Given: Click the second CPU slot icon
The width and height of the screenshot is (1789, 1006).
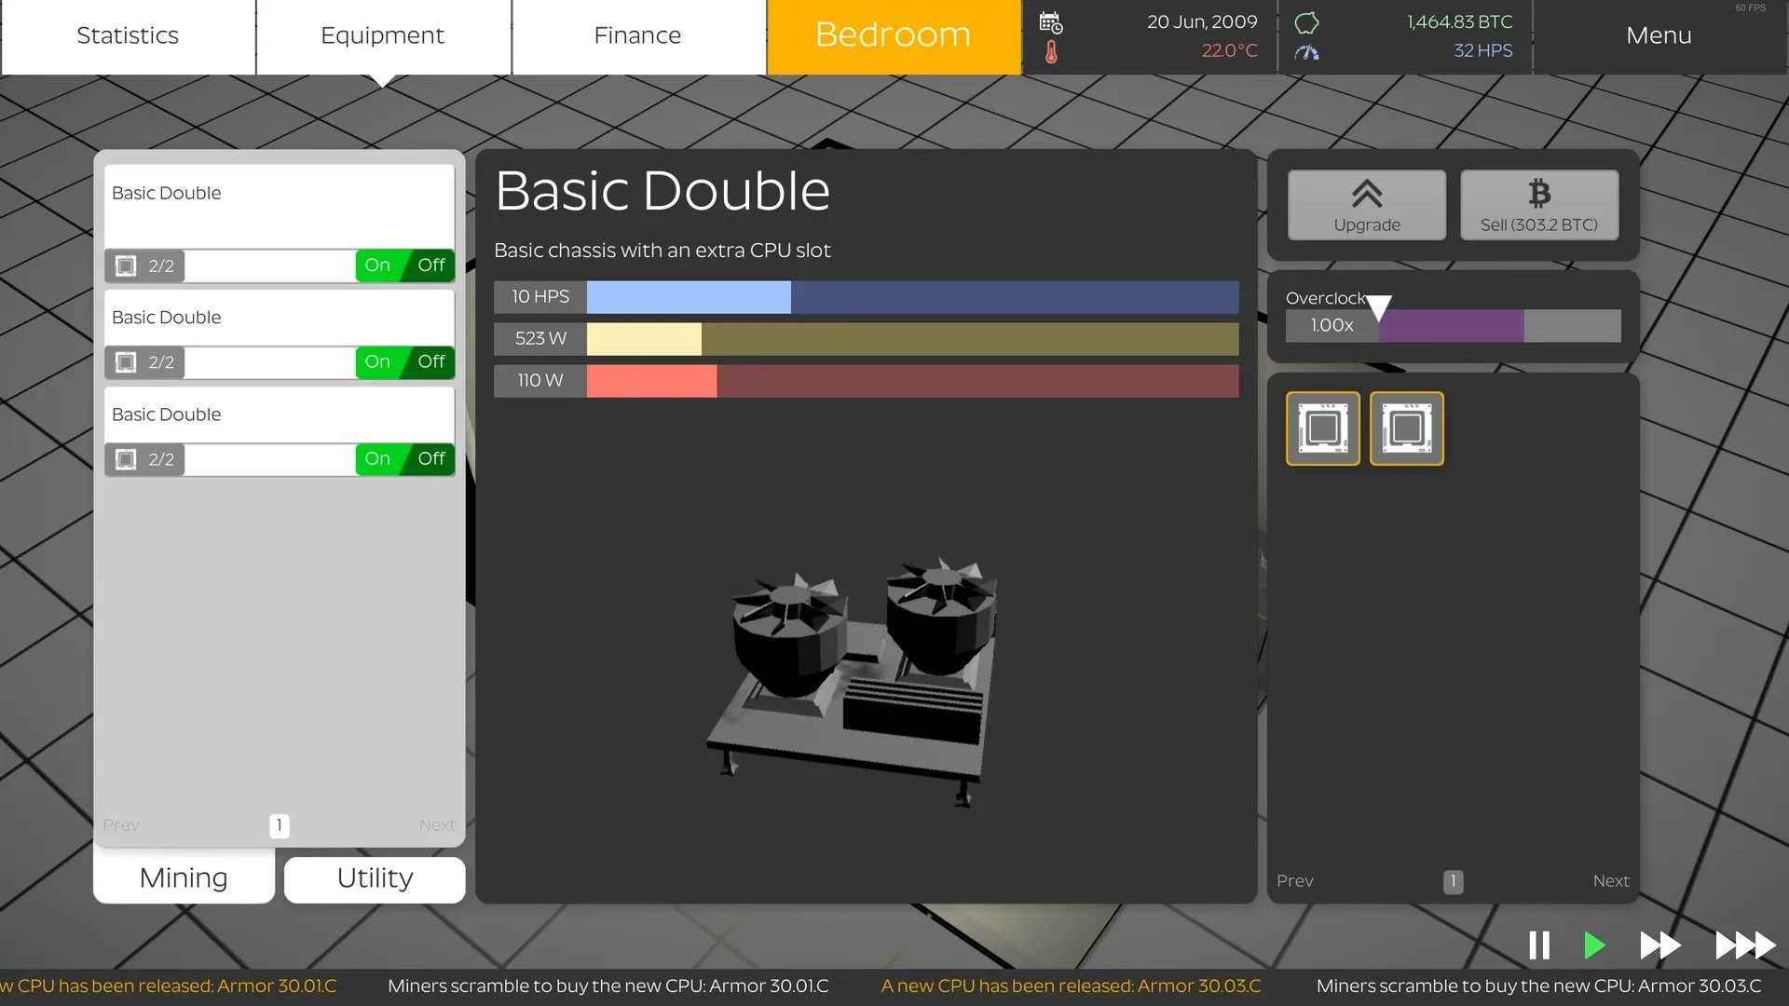Looking at the screenshot, I should [1406, 428].
